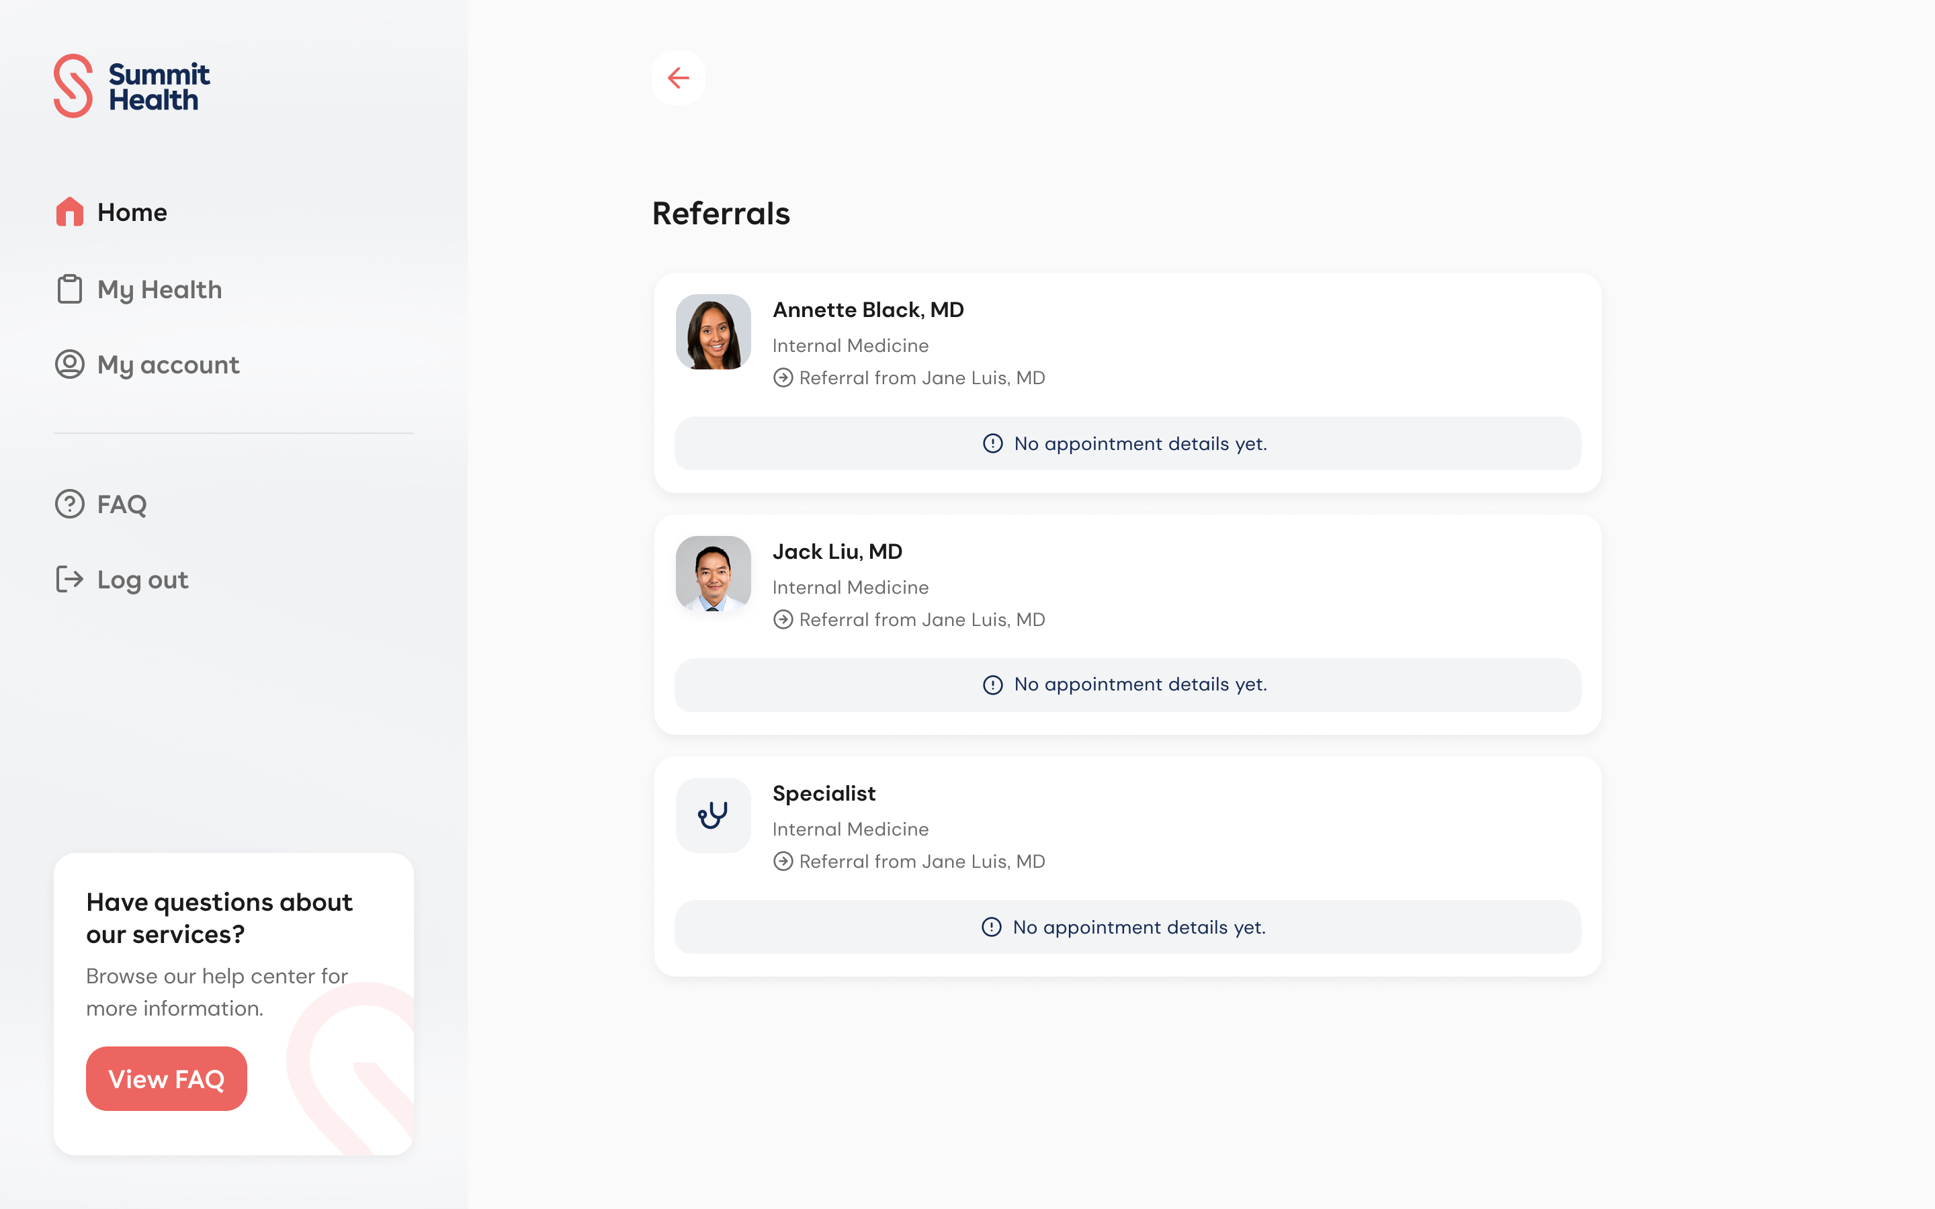Click the Referrals page heading
The width and height of the screenshot is (1935, 1209).
click(x=720, y=214)
